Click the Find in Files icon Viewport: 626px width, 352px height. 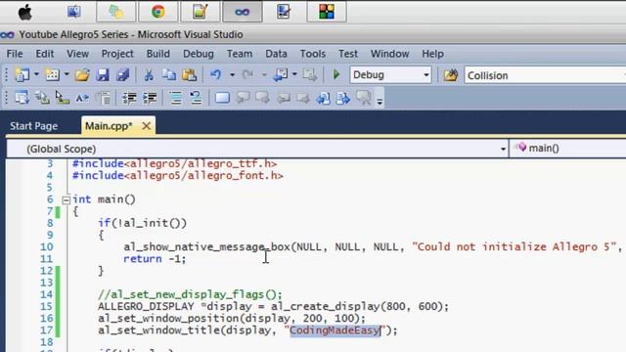pos(450,75)
